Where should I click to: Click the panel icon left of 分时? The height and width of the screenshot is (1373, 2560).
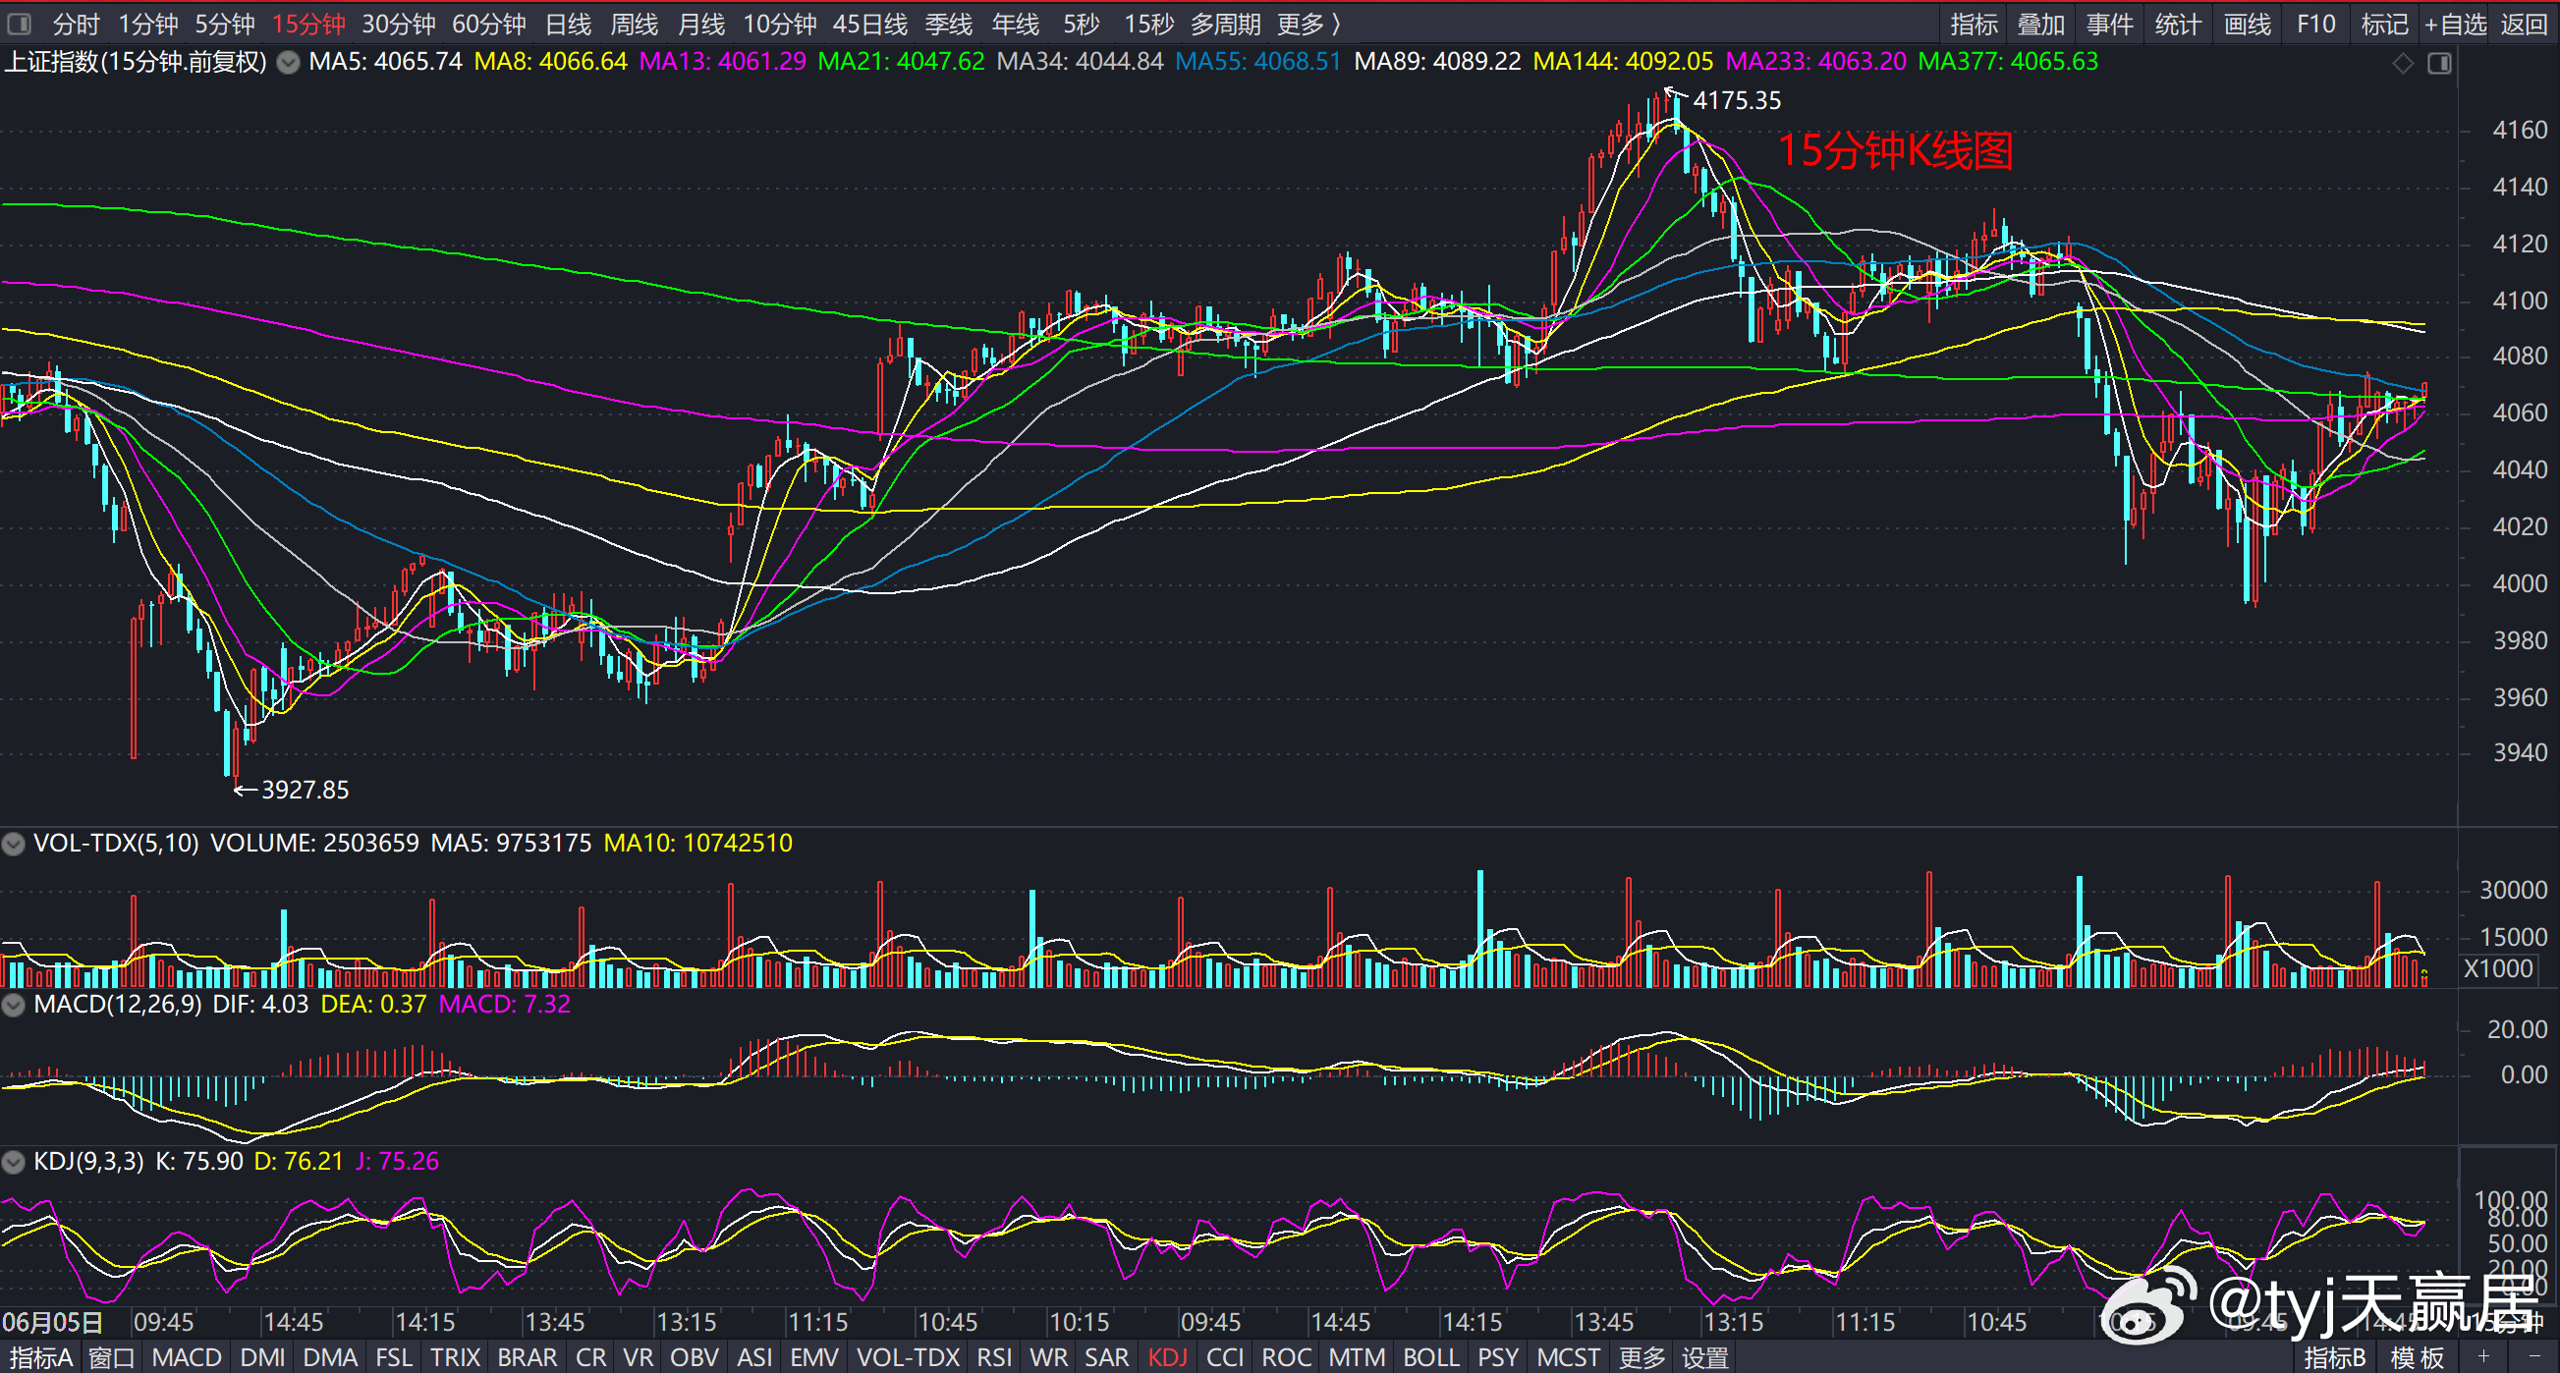tap(19, 23)
